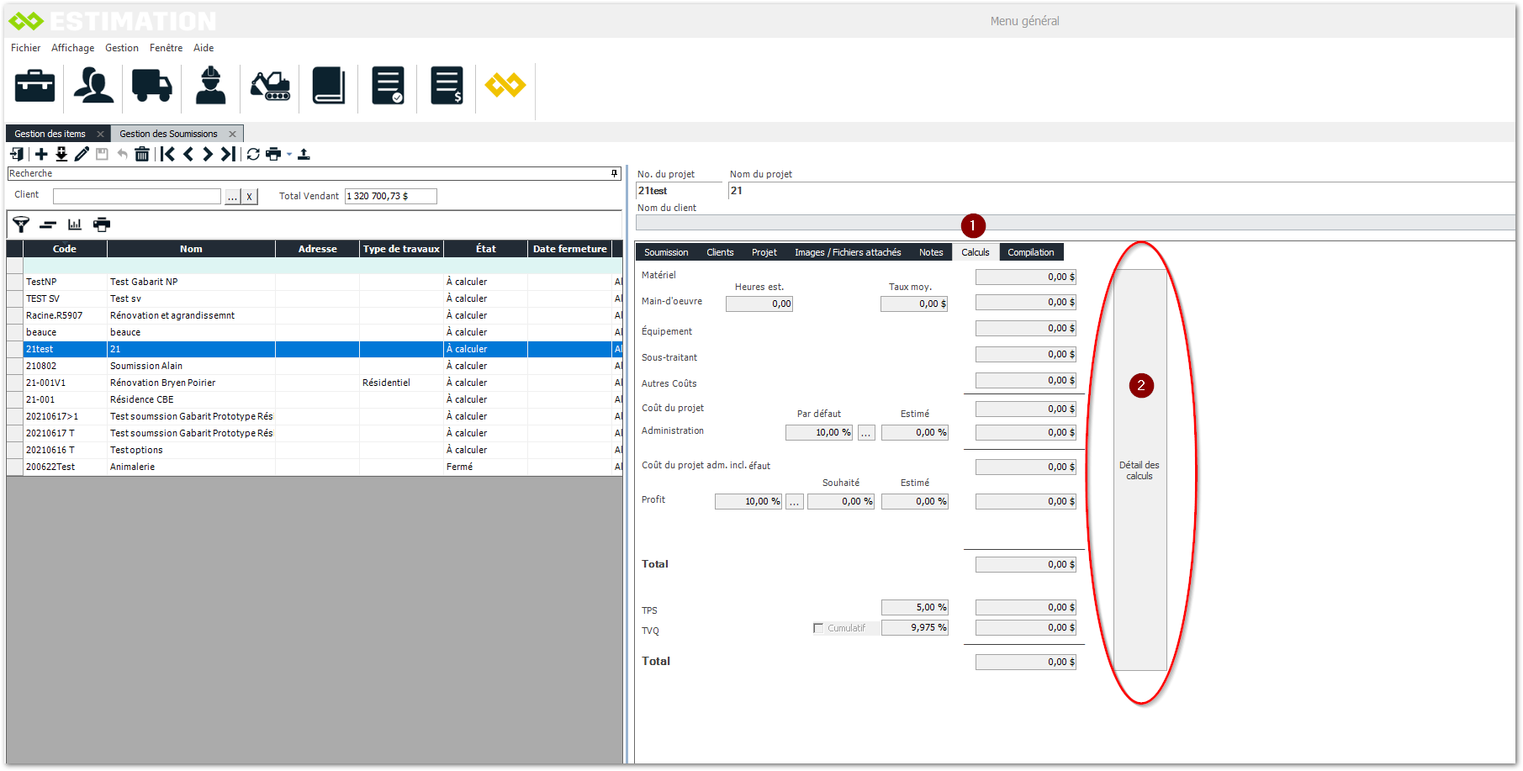
Task: Click the pencil edit icon
Action: (x=82, y=154)
